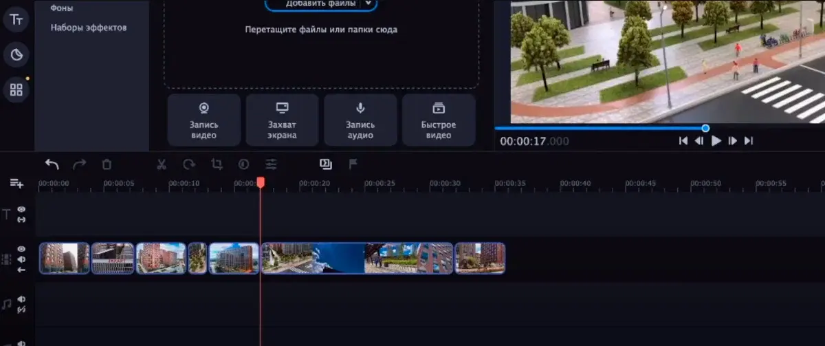Viewport: 825px width, 346px height.
Task: Toggle title track link to video
Action: tap(21, 219)
